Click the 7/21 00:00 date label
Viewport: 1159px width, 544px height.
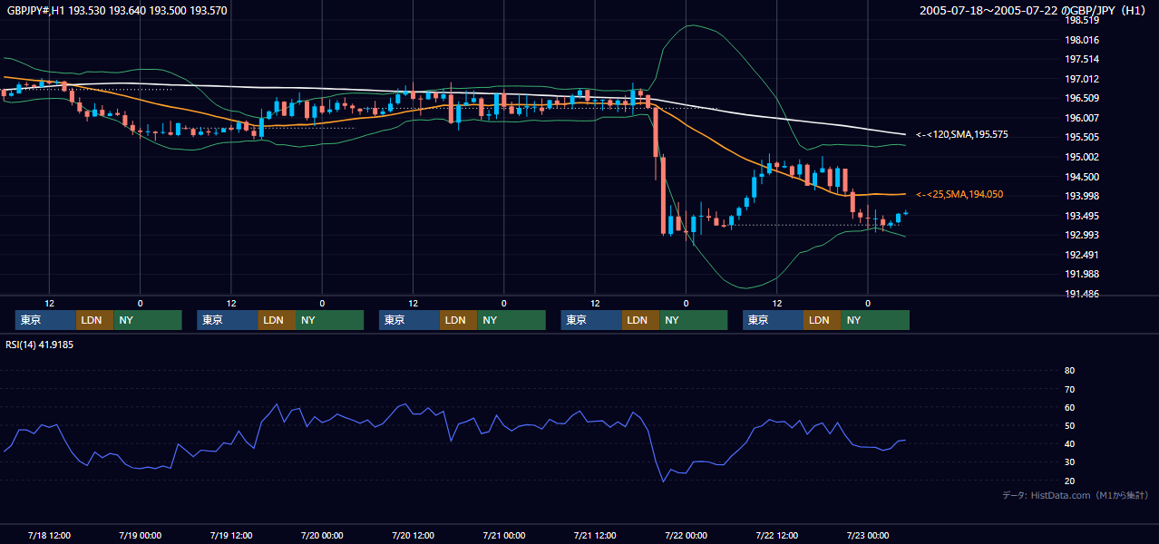coord(504,535)
